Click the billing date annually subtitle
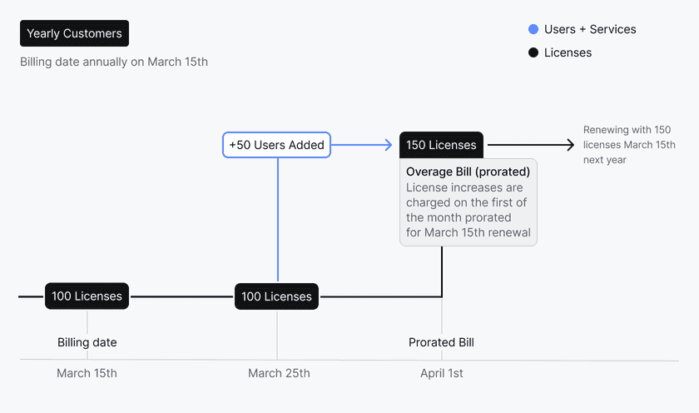Viewport: 699px width, 413px height. point(114,62)
